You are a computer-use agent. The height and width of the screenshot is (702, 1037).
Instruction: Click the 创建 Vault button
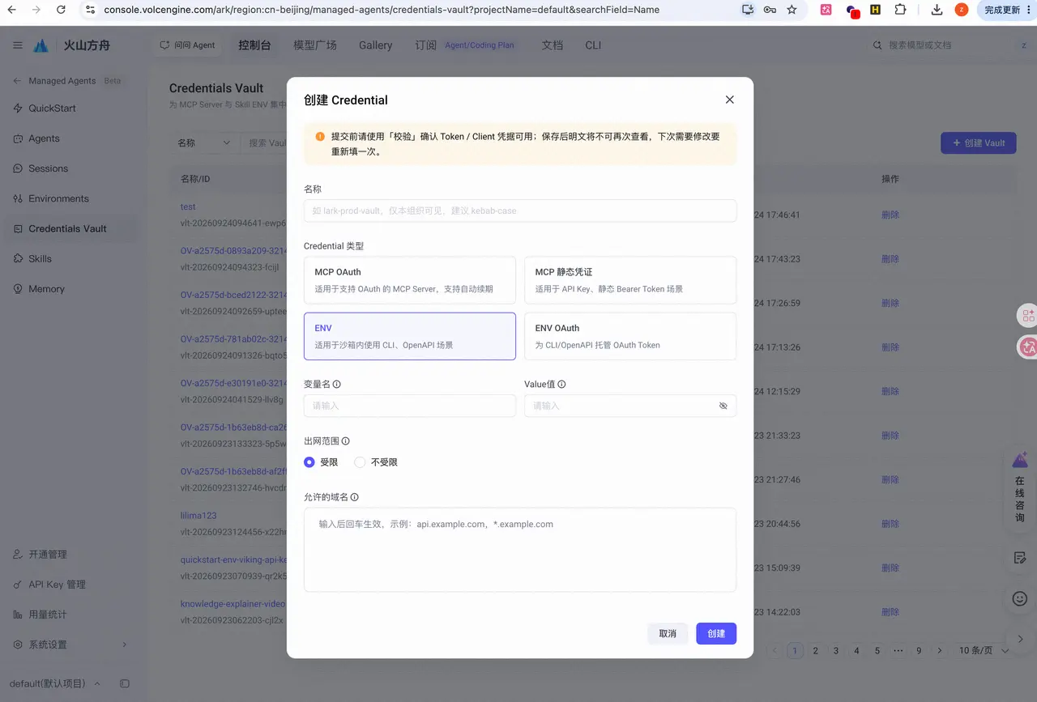pyautogui.click(x=979, y=143)
